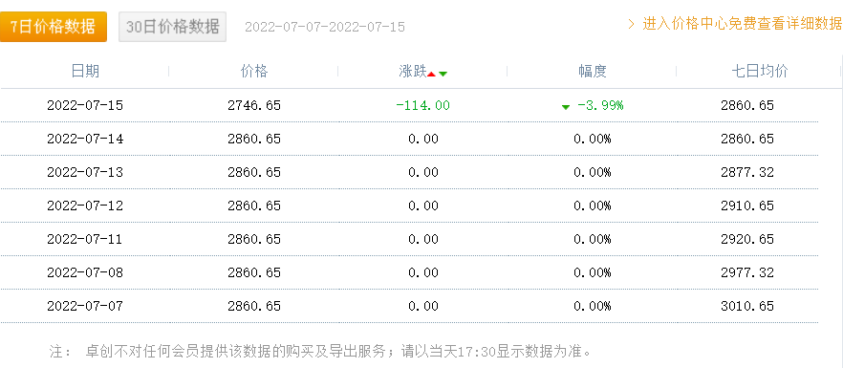Click the 日期 column header

pos(85,71)
